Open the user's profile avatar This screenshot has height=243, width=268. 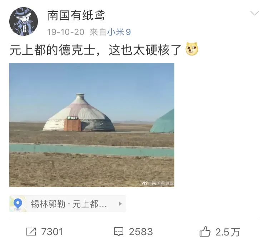pyautogui.click(x=24, y=21)
